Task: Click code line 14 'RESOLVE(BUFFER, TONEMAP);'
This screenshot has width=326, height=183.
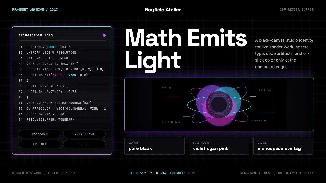Action: point(47,120)
